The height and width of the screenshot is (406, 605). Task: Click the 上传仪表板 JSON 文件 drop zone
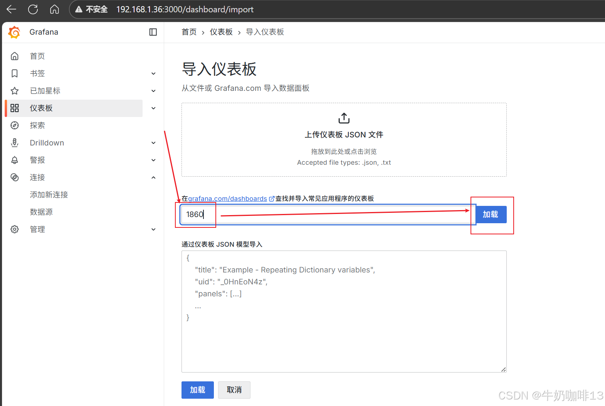click(344, 140)
